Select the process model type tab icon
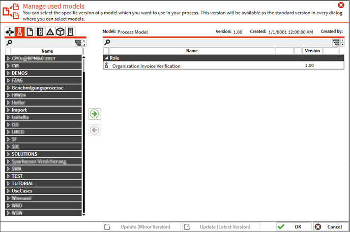Viewport: 350px width, 232px height. [10, 32]
